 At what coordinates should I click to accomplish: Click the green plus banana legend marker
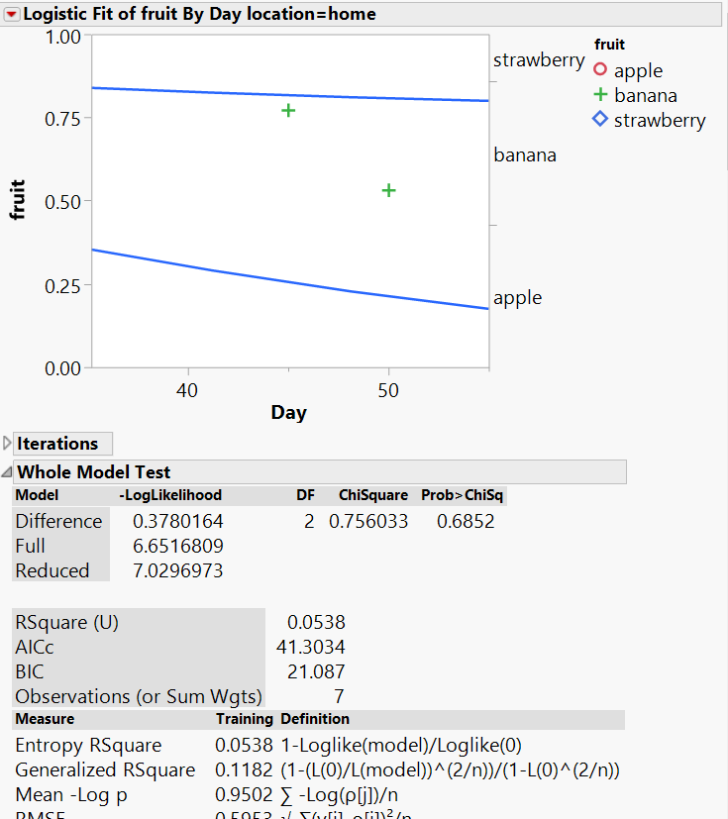click(x=600, y=95)
